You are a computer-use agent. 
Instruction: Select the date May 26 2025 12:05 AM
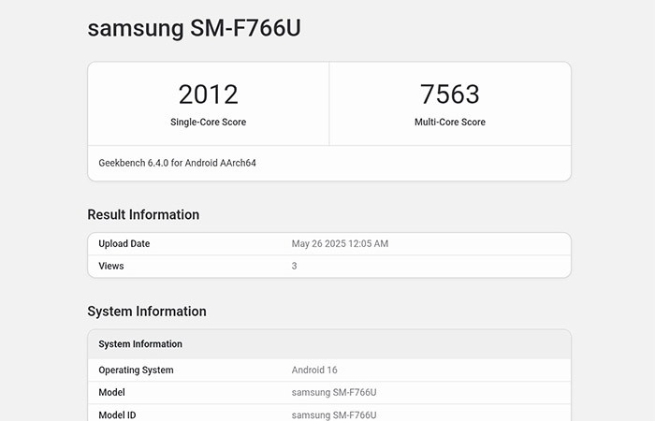[340, 243]
